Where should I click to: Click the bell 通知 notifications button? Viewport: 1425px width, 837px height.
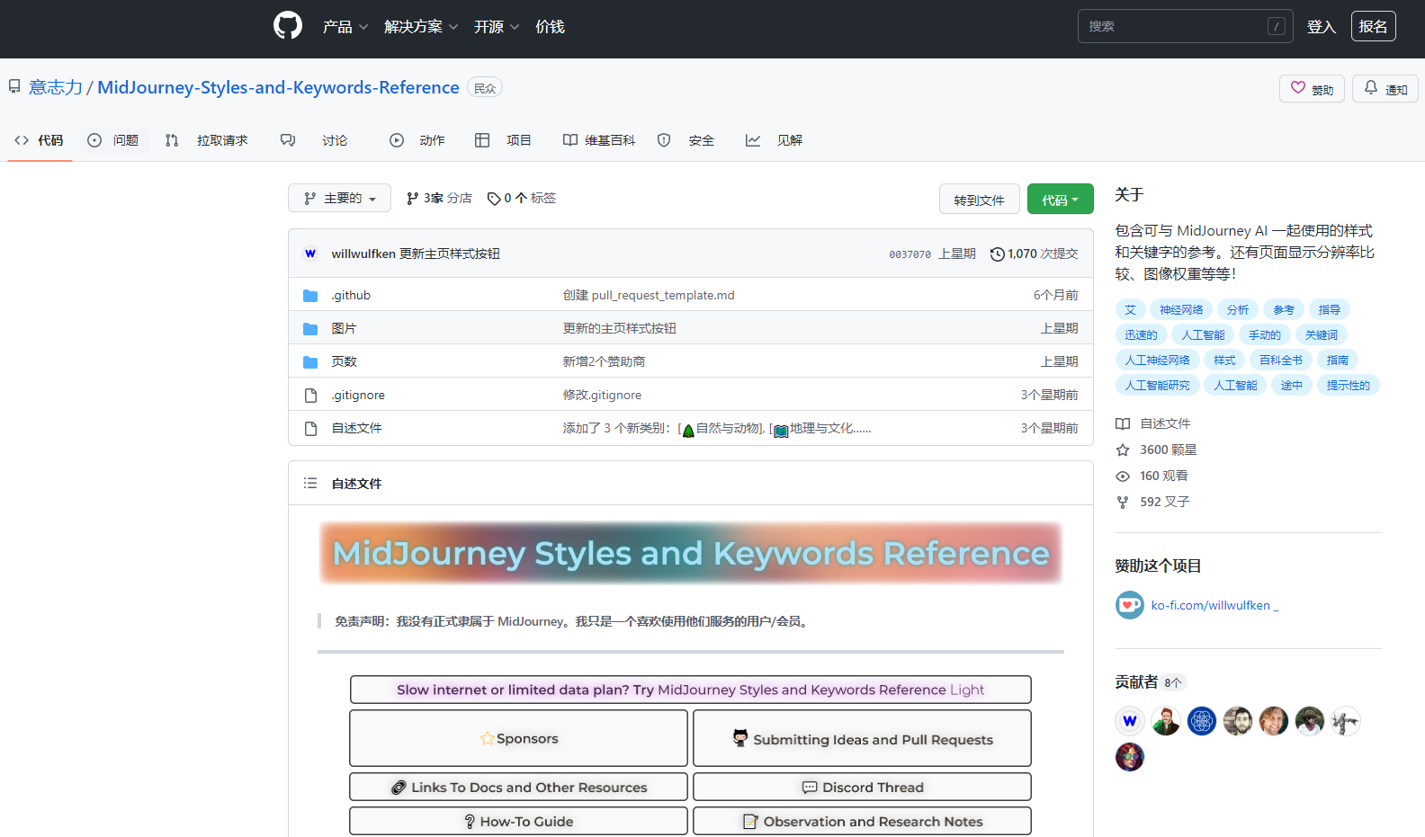tap(1385, 89)
